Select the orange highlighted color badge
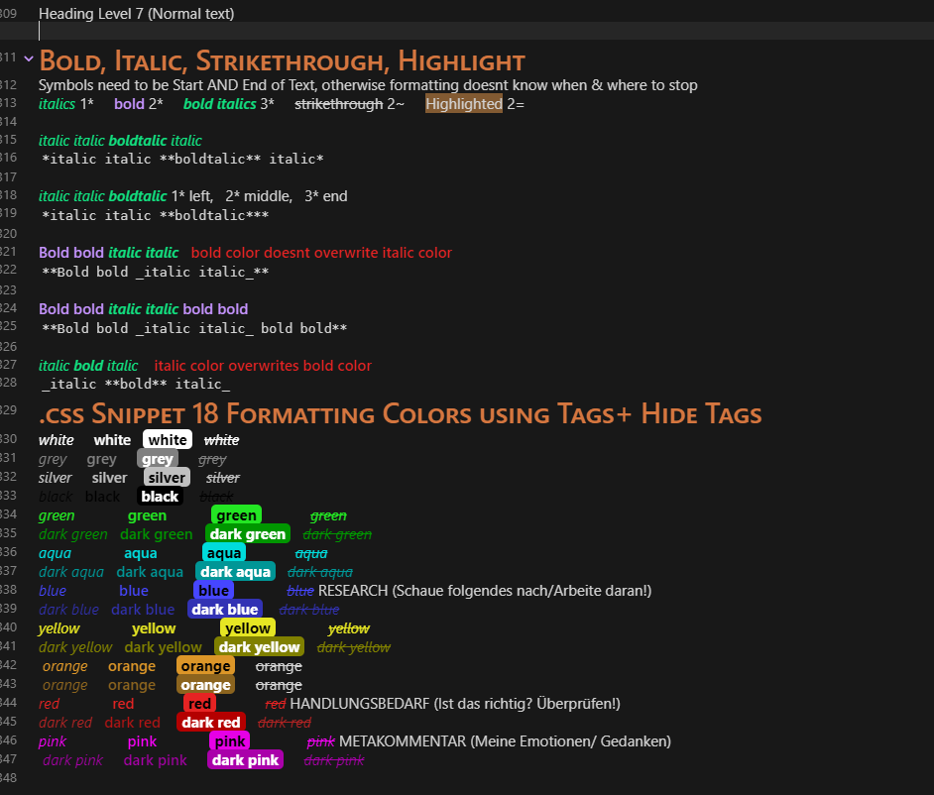The width and height of the screenshot is (934, 795). tap(205, 665)
